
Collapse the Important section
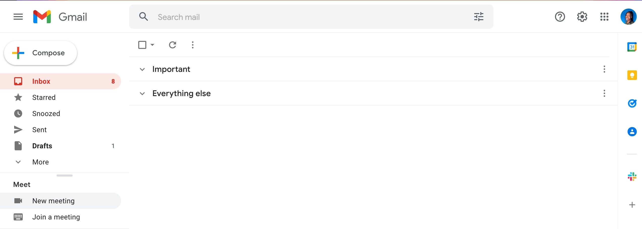tap(142, 69)
